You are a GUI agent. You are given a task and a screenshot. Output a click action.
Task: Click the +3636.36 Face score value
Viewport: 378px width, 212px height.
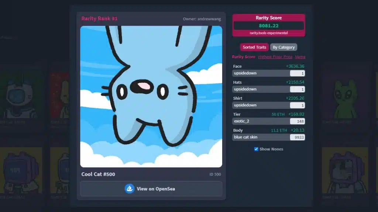[295, 66]
